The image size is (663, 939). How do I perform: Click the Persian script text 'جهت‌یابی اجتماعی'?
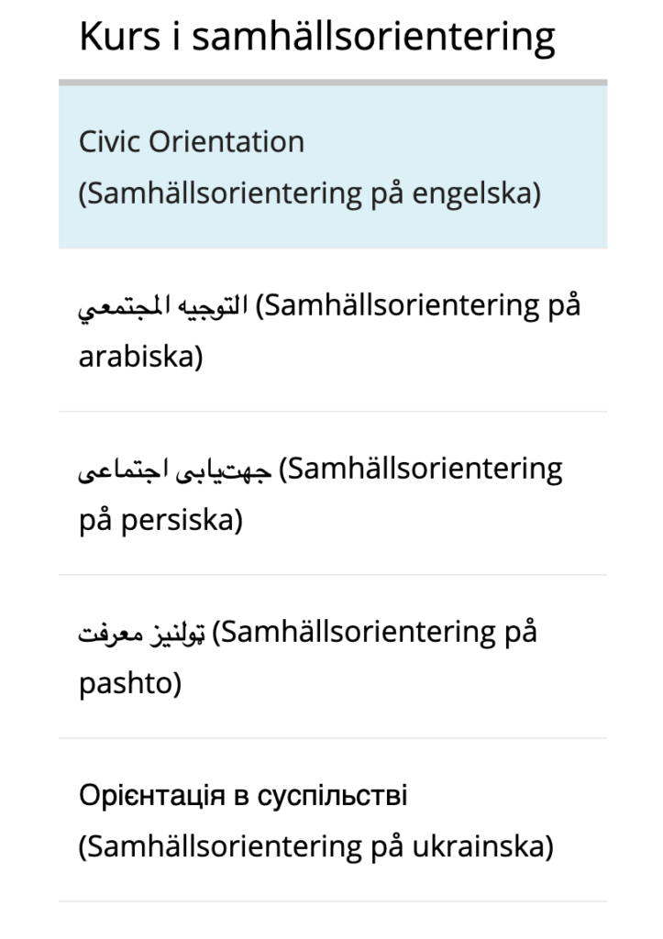173,470
